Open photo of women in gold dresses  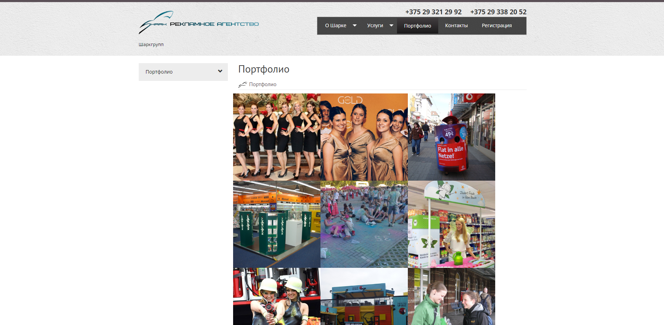[364, 137]
